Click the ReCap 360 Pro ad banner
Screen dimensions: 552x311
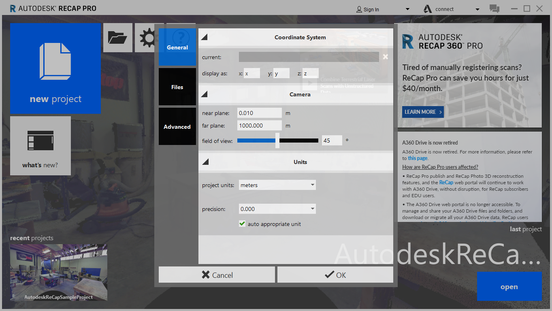(469, 75)
